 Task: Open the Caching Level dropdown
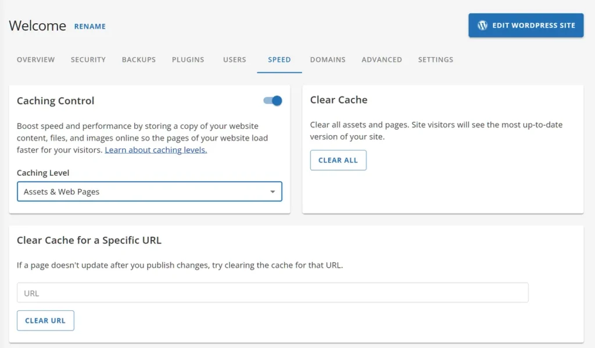[x=149, y=191]
